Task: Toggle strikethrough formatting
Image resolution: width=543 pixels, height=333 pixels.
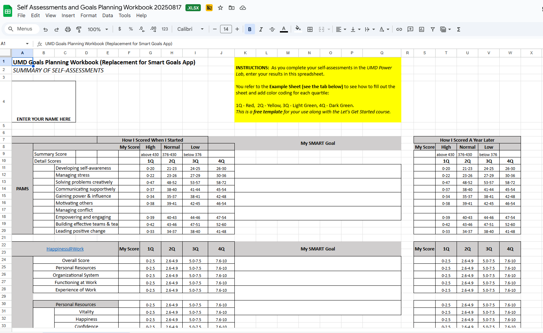Action: (x=272, y=29)
